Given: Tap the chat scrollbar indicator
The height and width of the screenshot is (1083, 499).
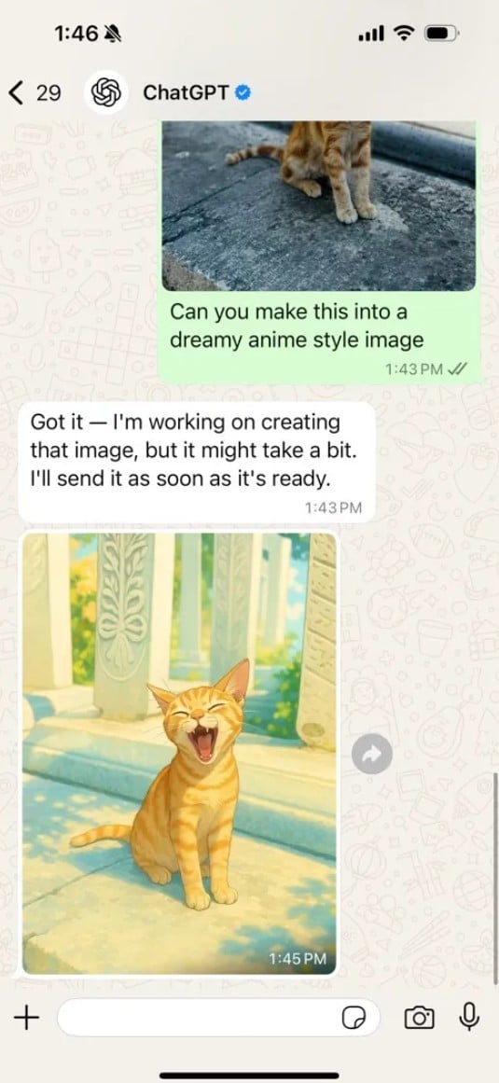Looking at the screenshot, I should (x=495, y=877).
